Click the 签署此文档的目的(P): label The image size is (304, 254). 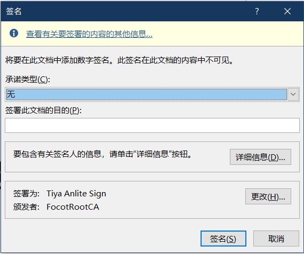point(43,110)
